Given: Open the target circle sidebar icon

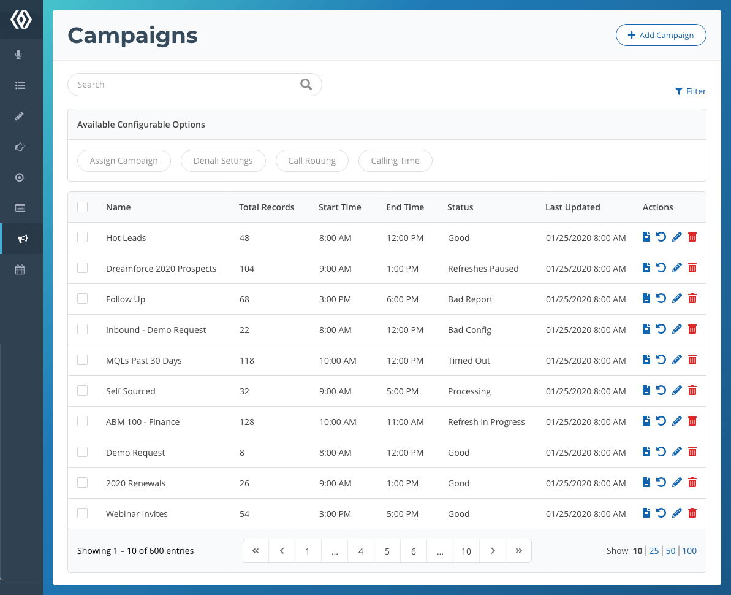Looking at the screenshot, I should coord(20,177).
